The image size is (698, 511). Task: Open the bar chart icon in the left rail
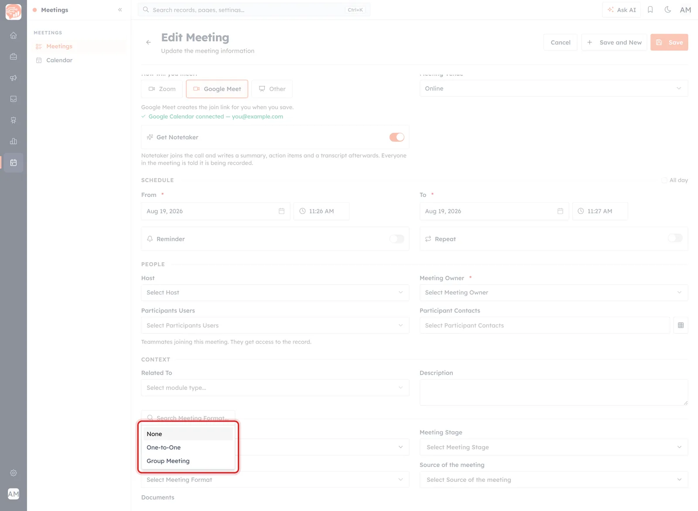(x=14, y=141)
